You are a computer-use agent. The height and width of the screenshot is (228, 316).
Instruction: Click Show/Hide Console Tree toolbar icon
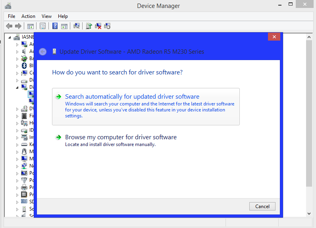coord(30,26)
